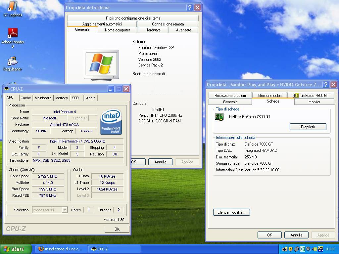The height and width of the screenshot is (254, 339).
Task: Close the Proprietà del sistema window
Action: click(197, 8)
